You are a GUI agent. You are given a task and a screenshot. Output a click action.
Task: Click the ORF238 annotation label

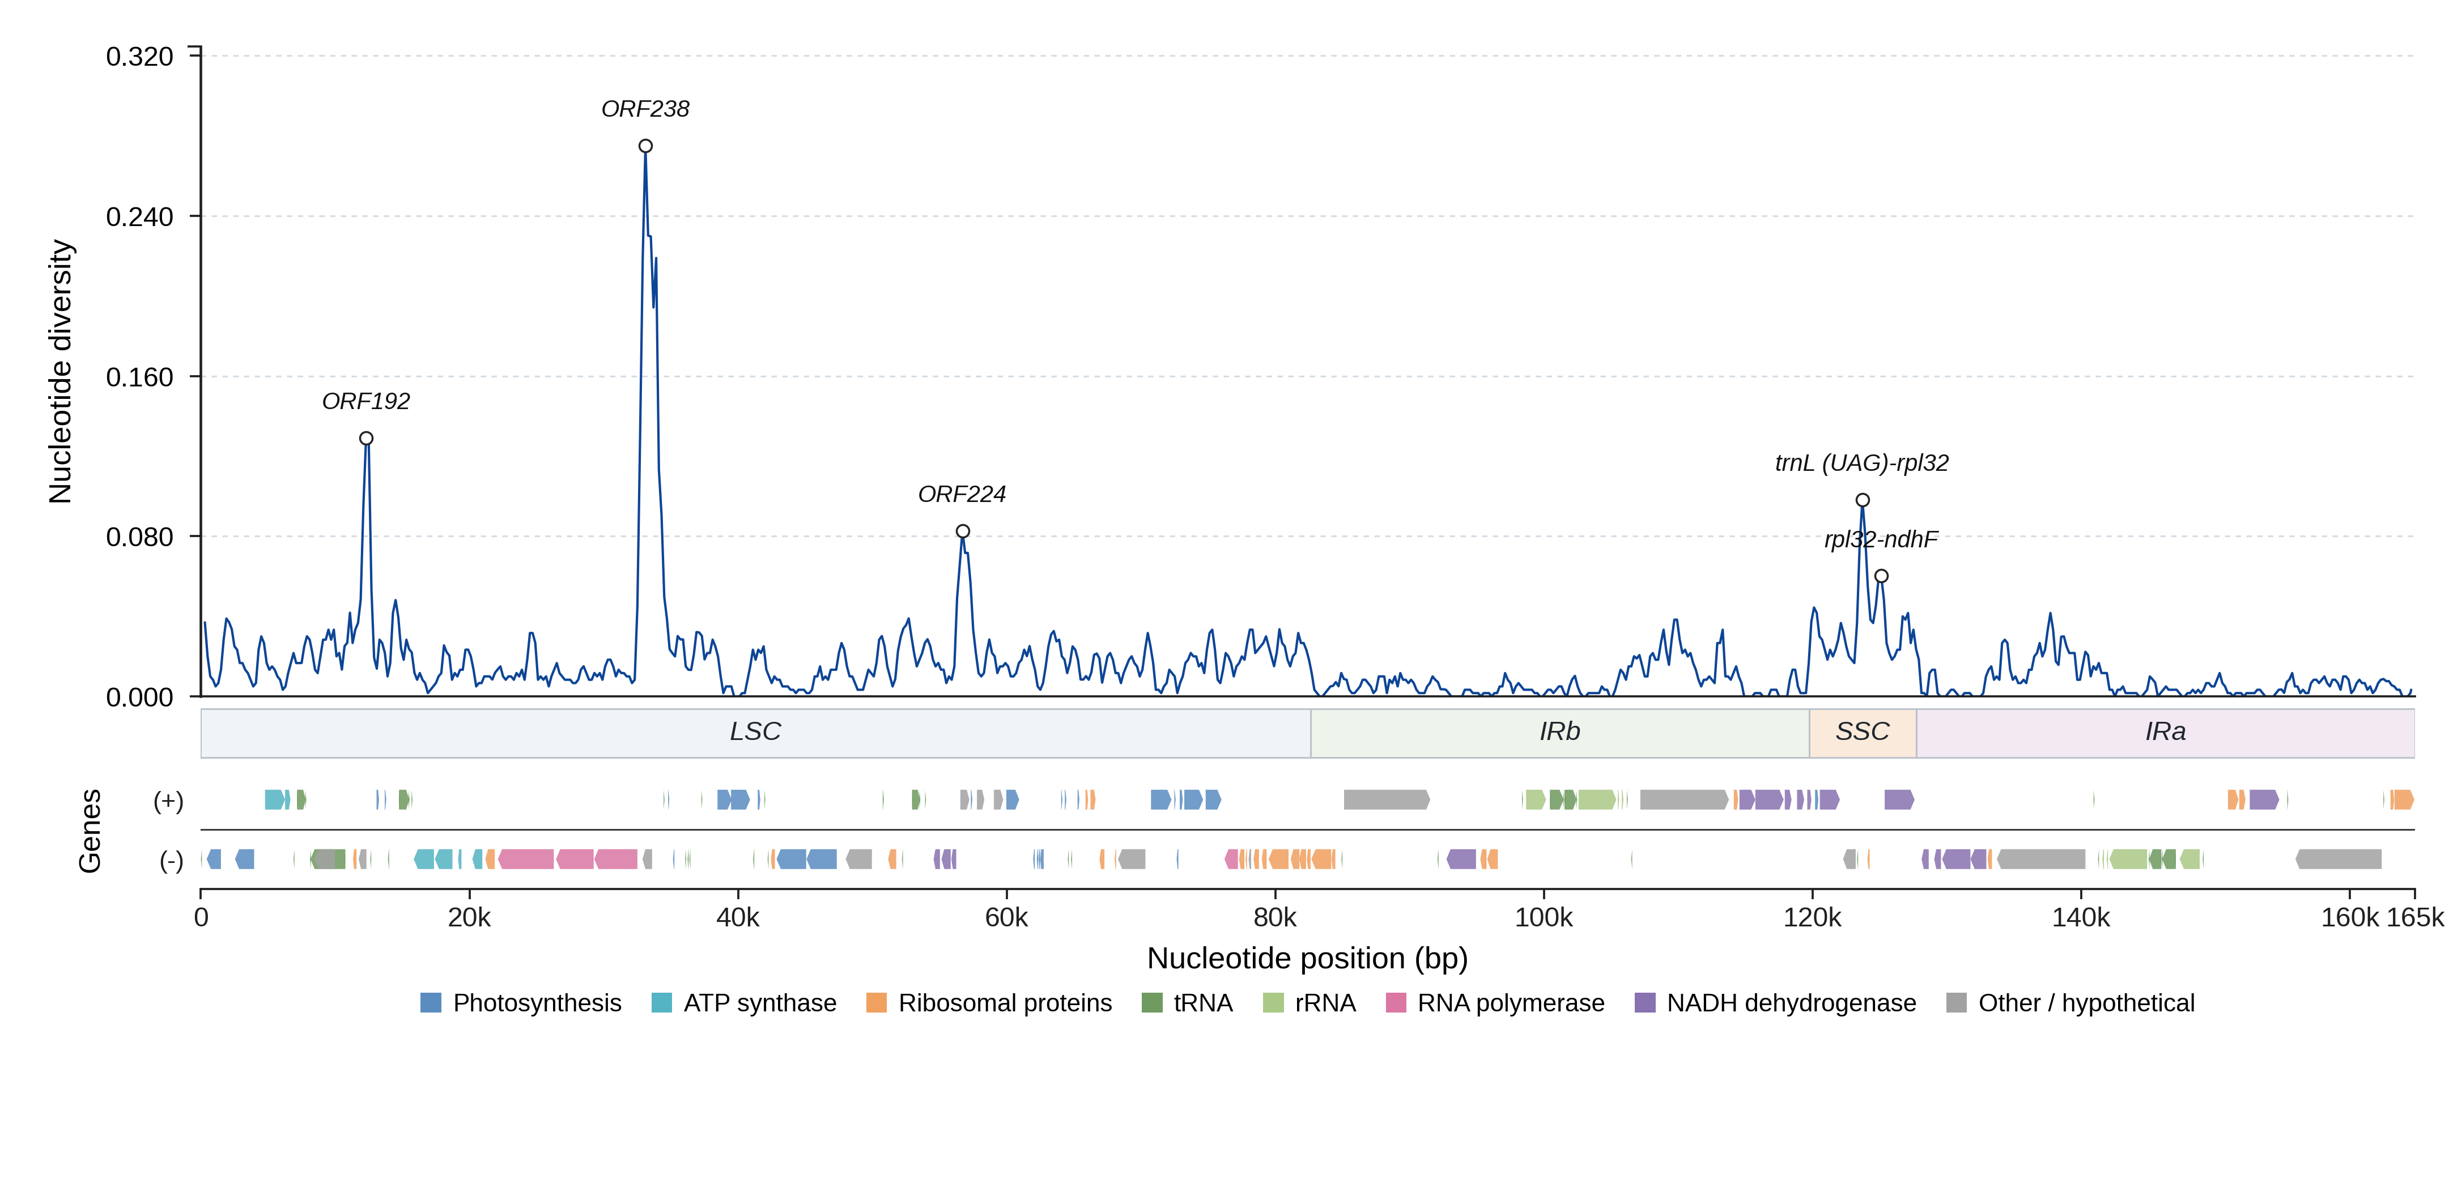pyautogui.click(x=645, y=109)
